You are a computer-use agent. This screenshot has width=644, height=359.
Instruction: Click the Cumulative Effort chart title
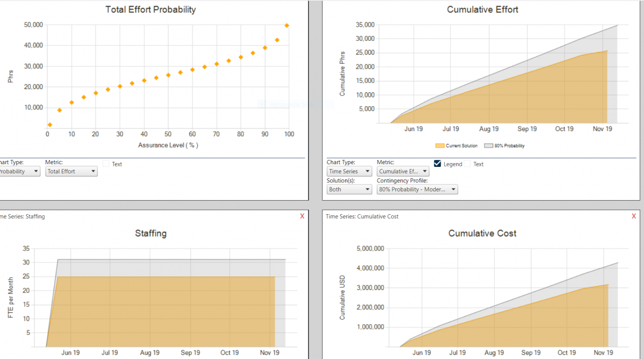482,10
